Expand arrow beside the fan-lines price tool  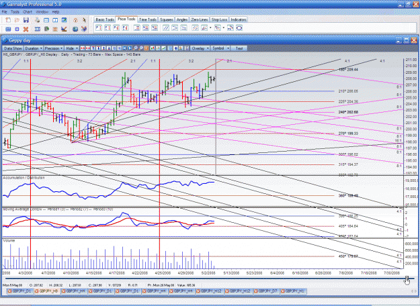(210, 28)
